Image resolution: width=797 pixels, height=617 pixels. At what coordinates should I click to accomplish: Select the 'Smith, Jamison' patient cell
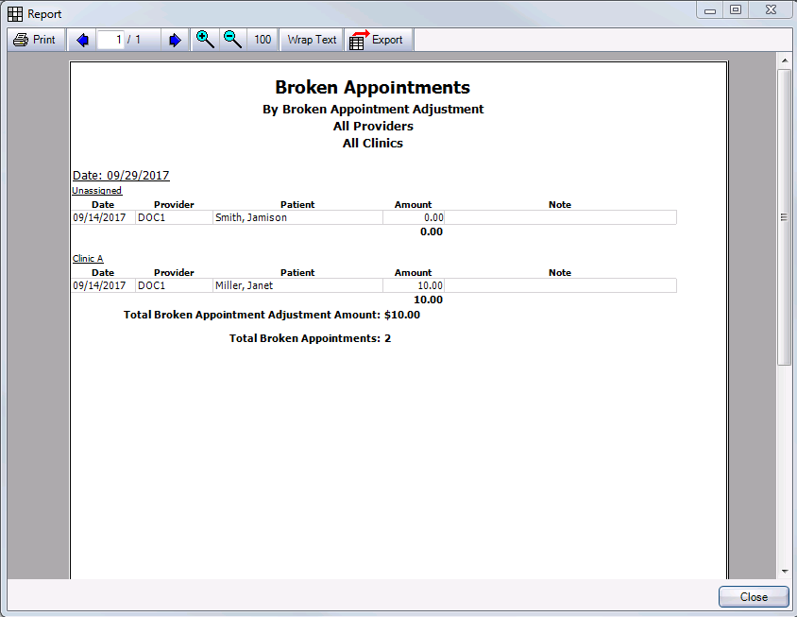[x=297, y=217]
